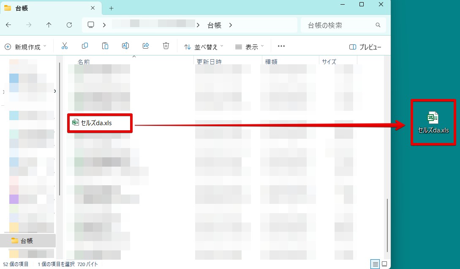Screen dimensions: 460x269
Task: Click the navigation pane scrollbar
Action: tap(60, 129)
